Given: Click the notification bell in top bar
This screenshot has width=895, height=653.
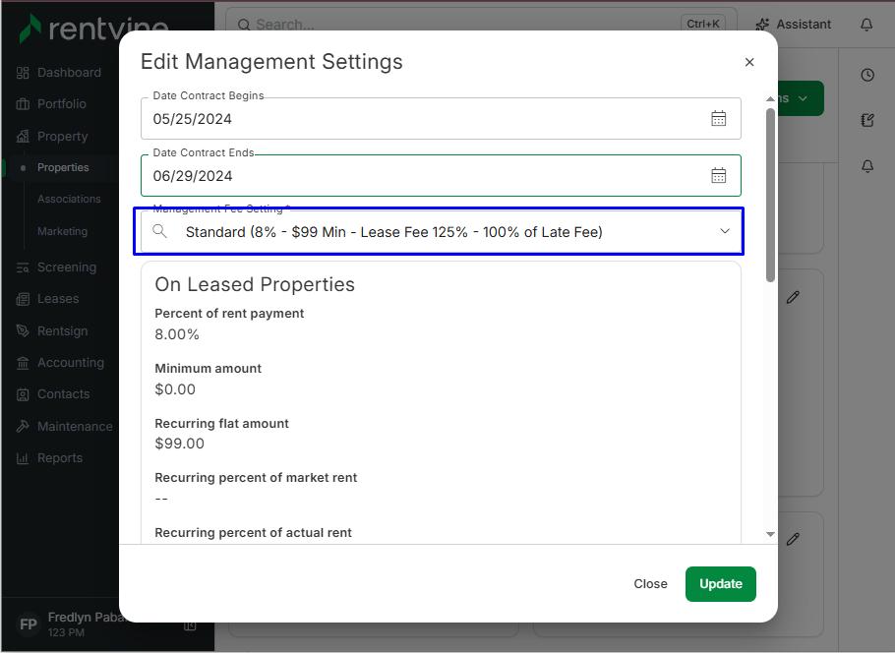Looking at the screenshot, I should [x=866, y=24].
